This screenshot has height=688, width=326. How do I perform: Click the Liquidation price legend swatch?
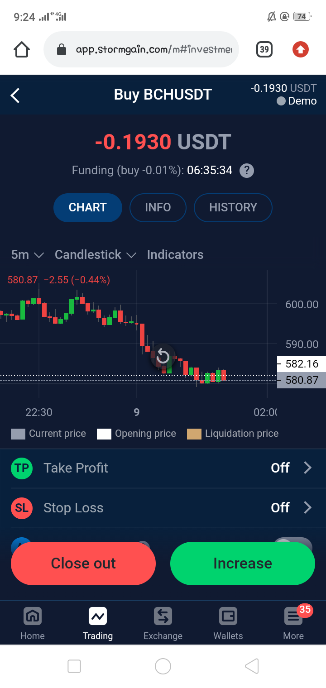[194, 434]
